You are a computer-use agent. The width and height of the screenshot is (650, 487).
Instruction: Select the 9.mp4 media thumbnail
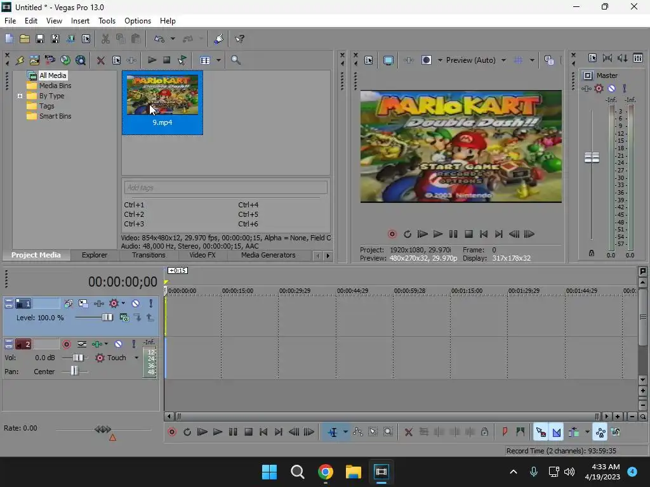tap(162, 102)
